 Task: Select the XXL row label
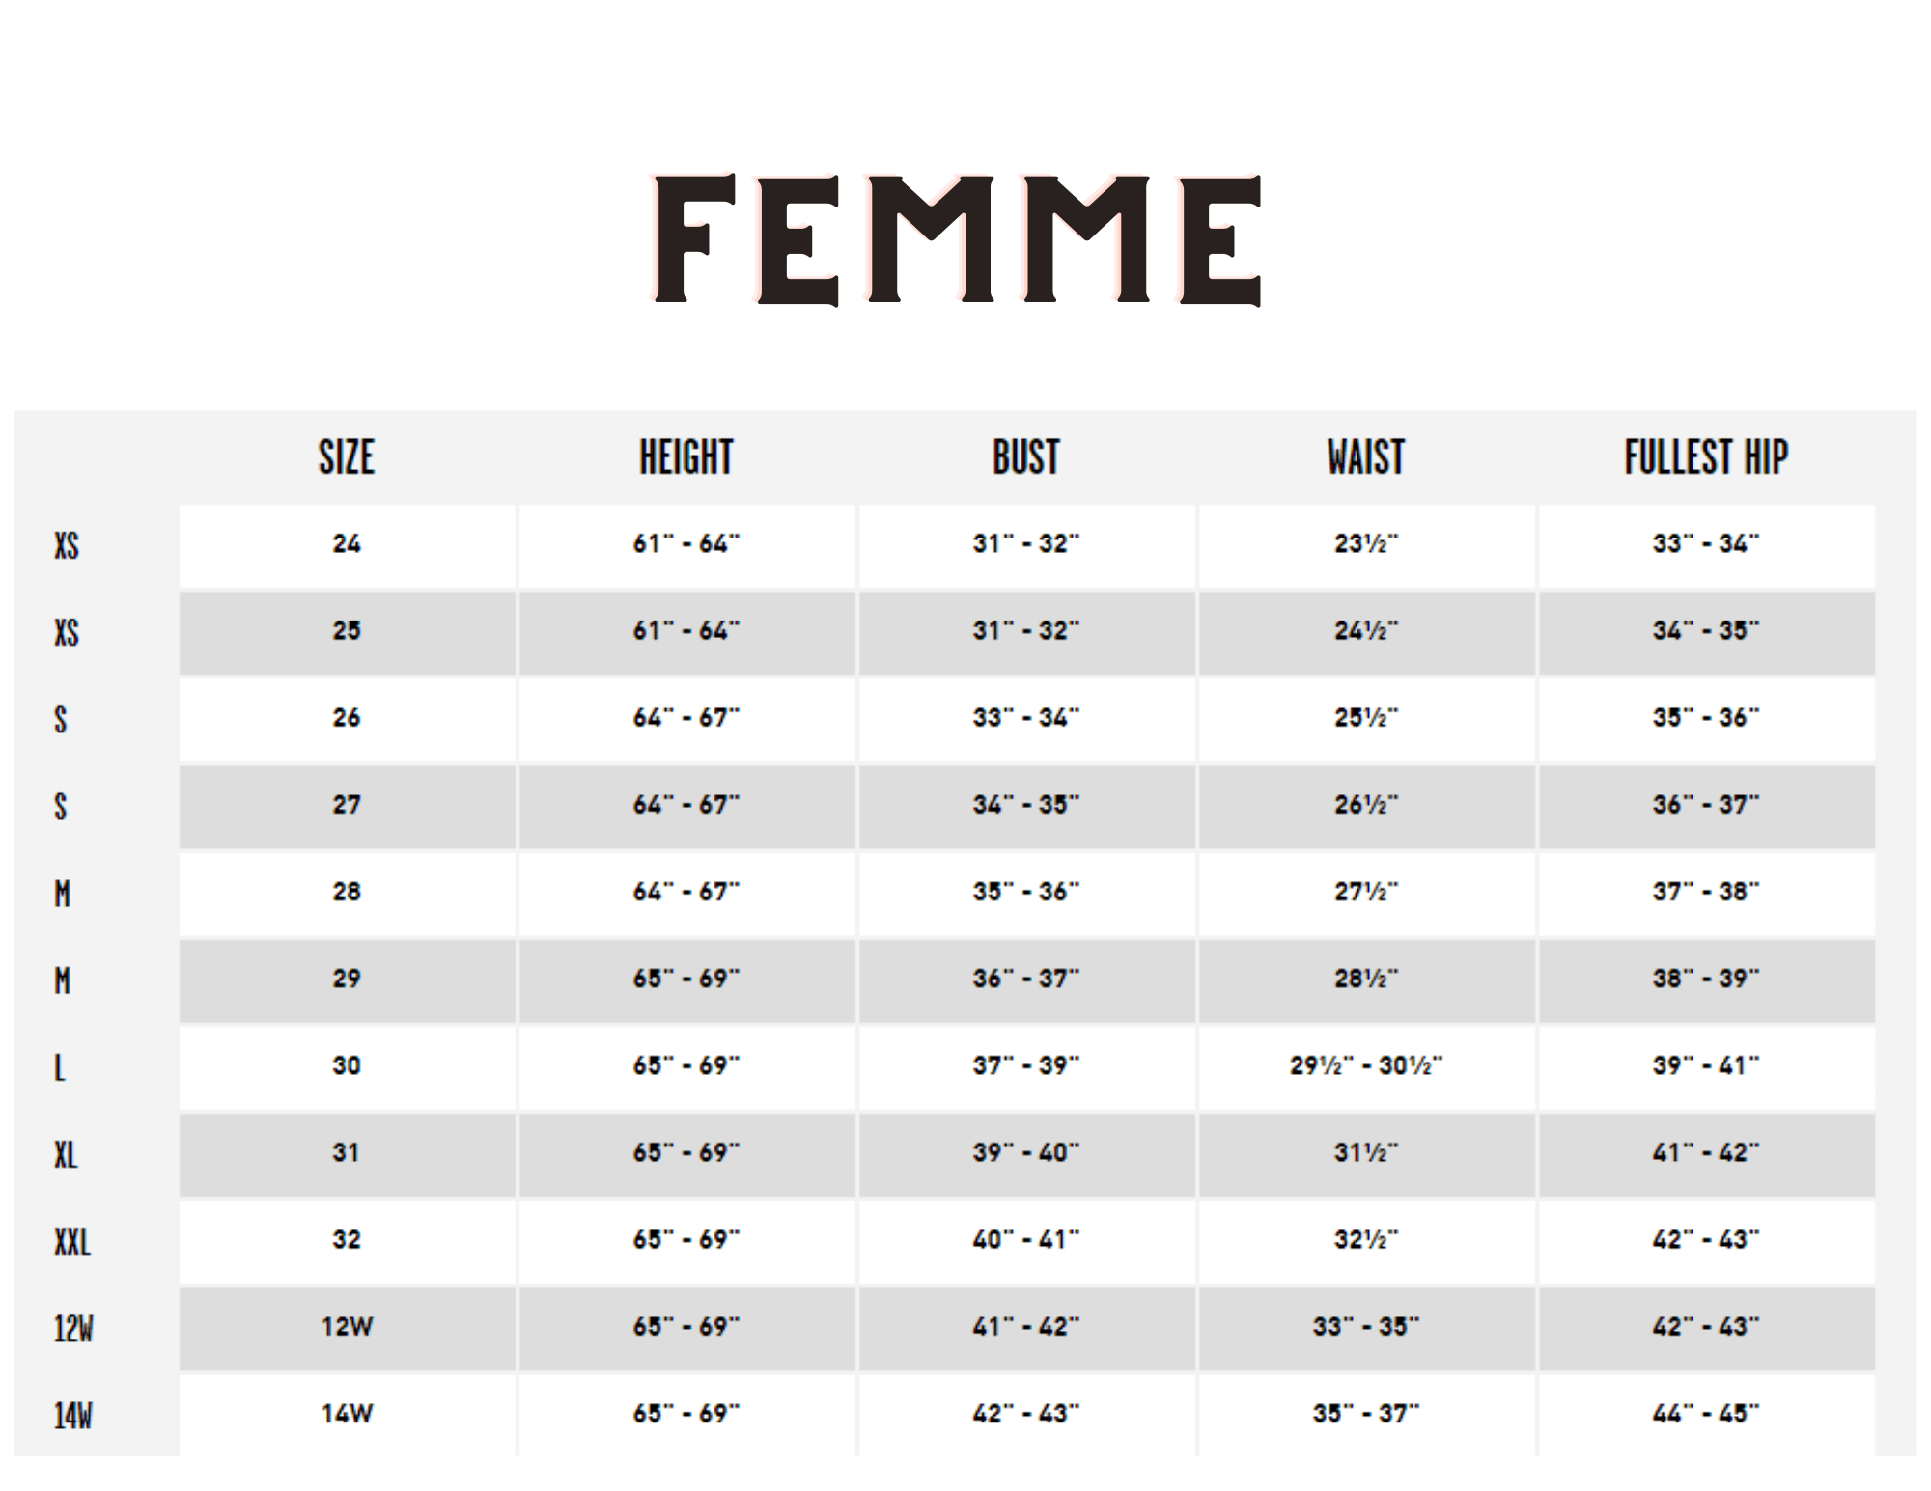[72, 1242]
